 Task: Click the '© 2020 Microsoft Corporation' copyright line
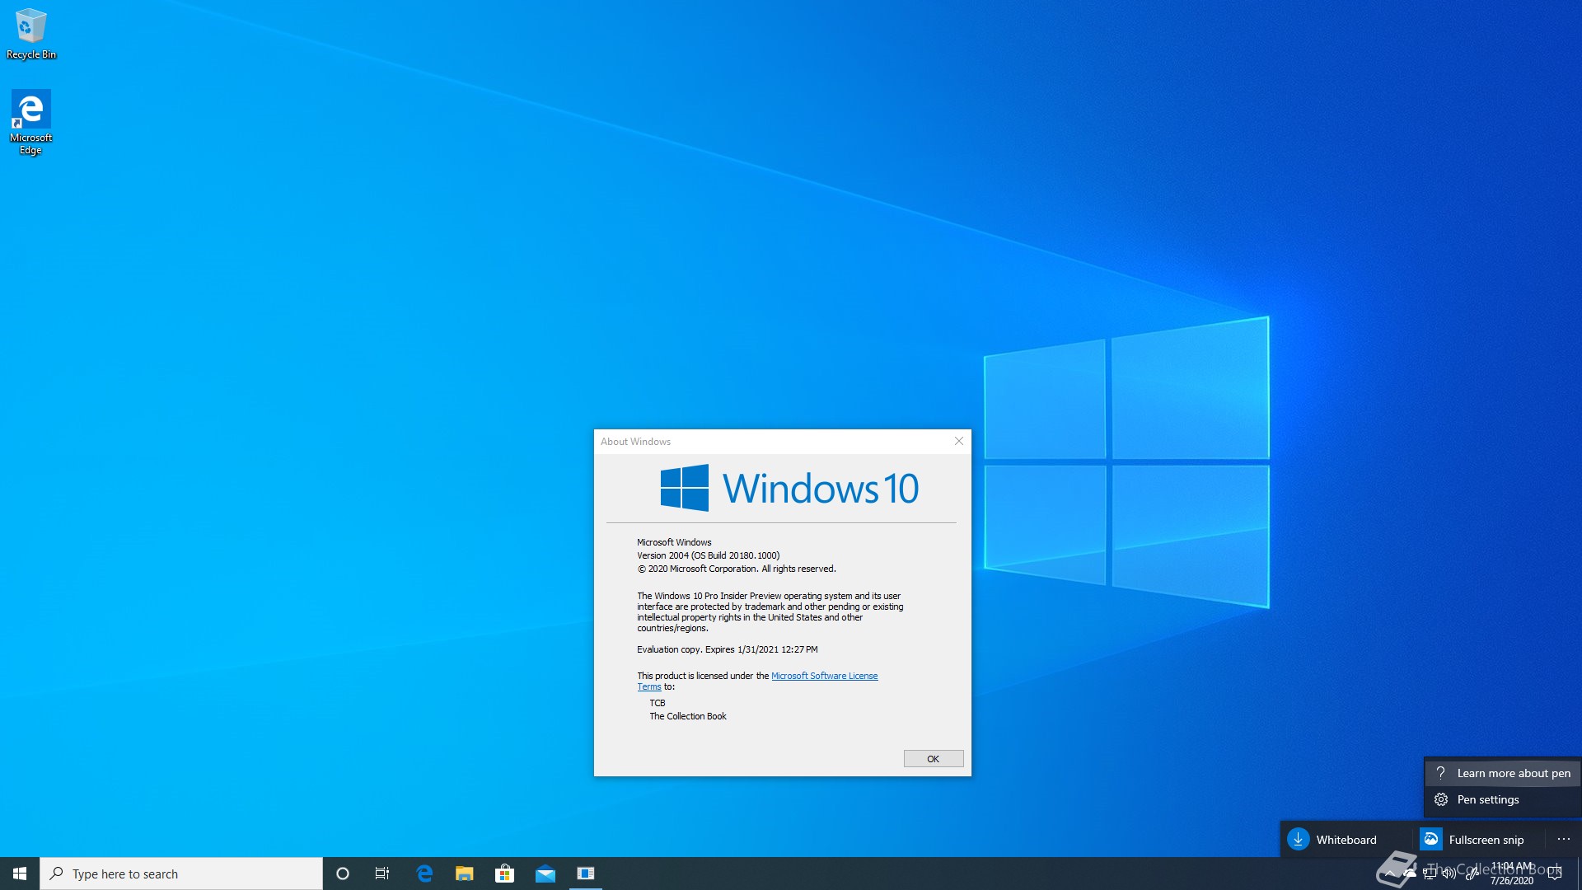[x=737, y=569]
